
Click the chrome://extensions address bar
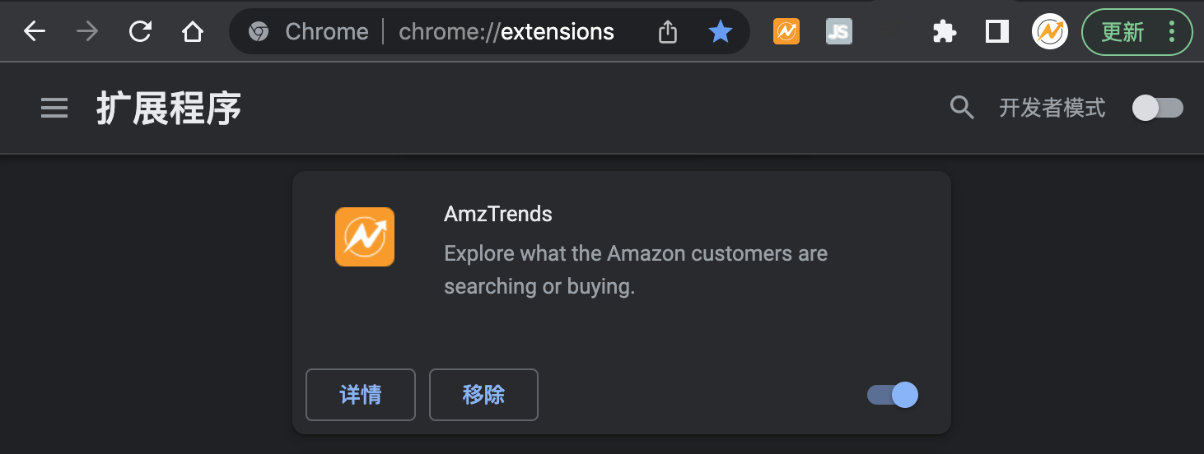506,32
